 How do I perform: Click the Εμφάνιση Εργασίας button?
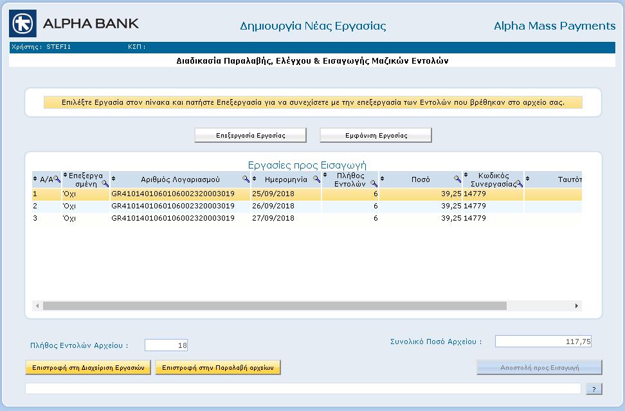[x=376, y=136]
